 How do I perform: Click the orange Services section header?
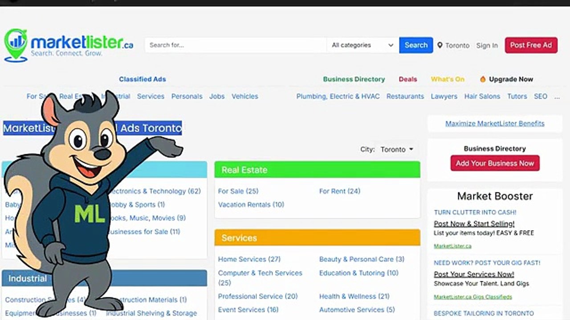pos(317,238)
